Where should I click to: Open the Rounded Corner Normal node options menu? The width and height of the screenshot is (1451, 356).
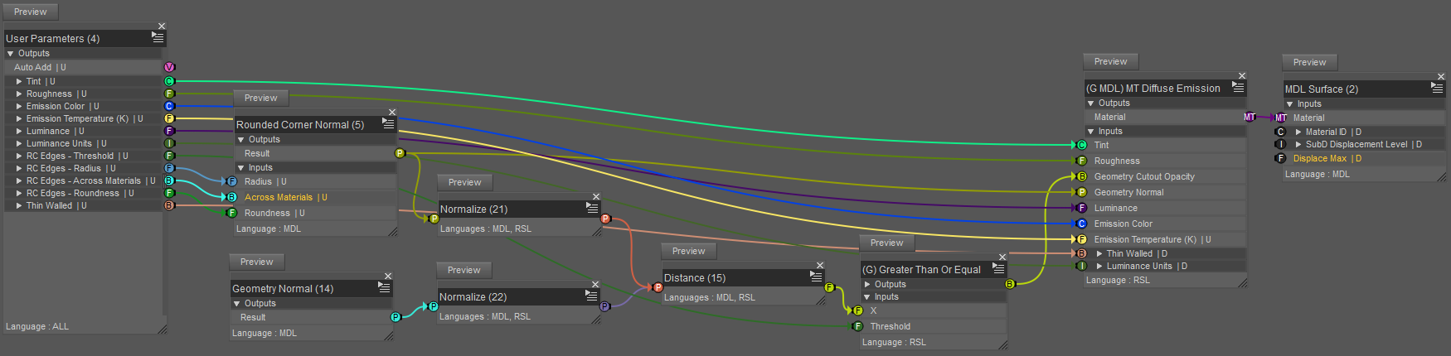[388, 123]
